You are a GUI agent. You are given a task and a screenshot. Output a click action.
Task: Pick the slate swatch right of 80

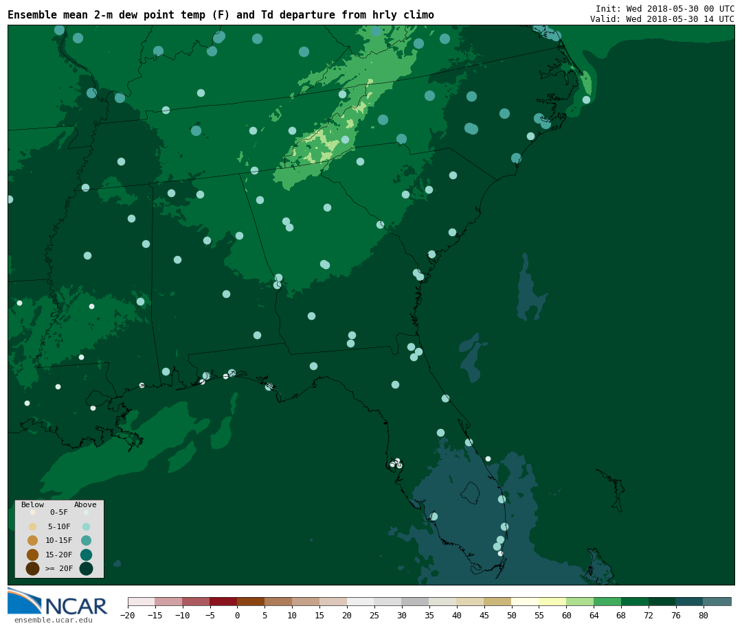pos(717,601)
